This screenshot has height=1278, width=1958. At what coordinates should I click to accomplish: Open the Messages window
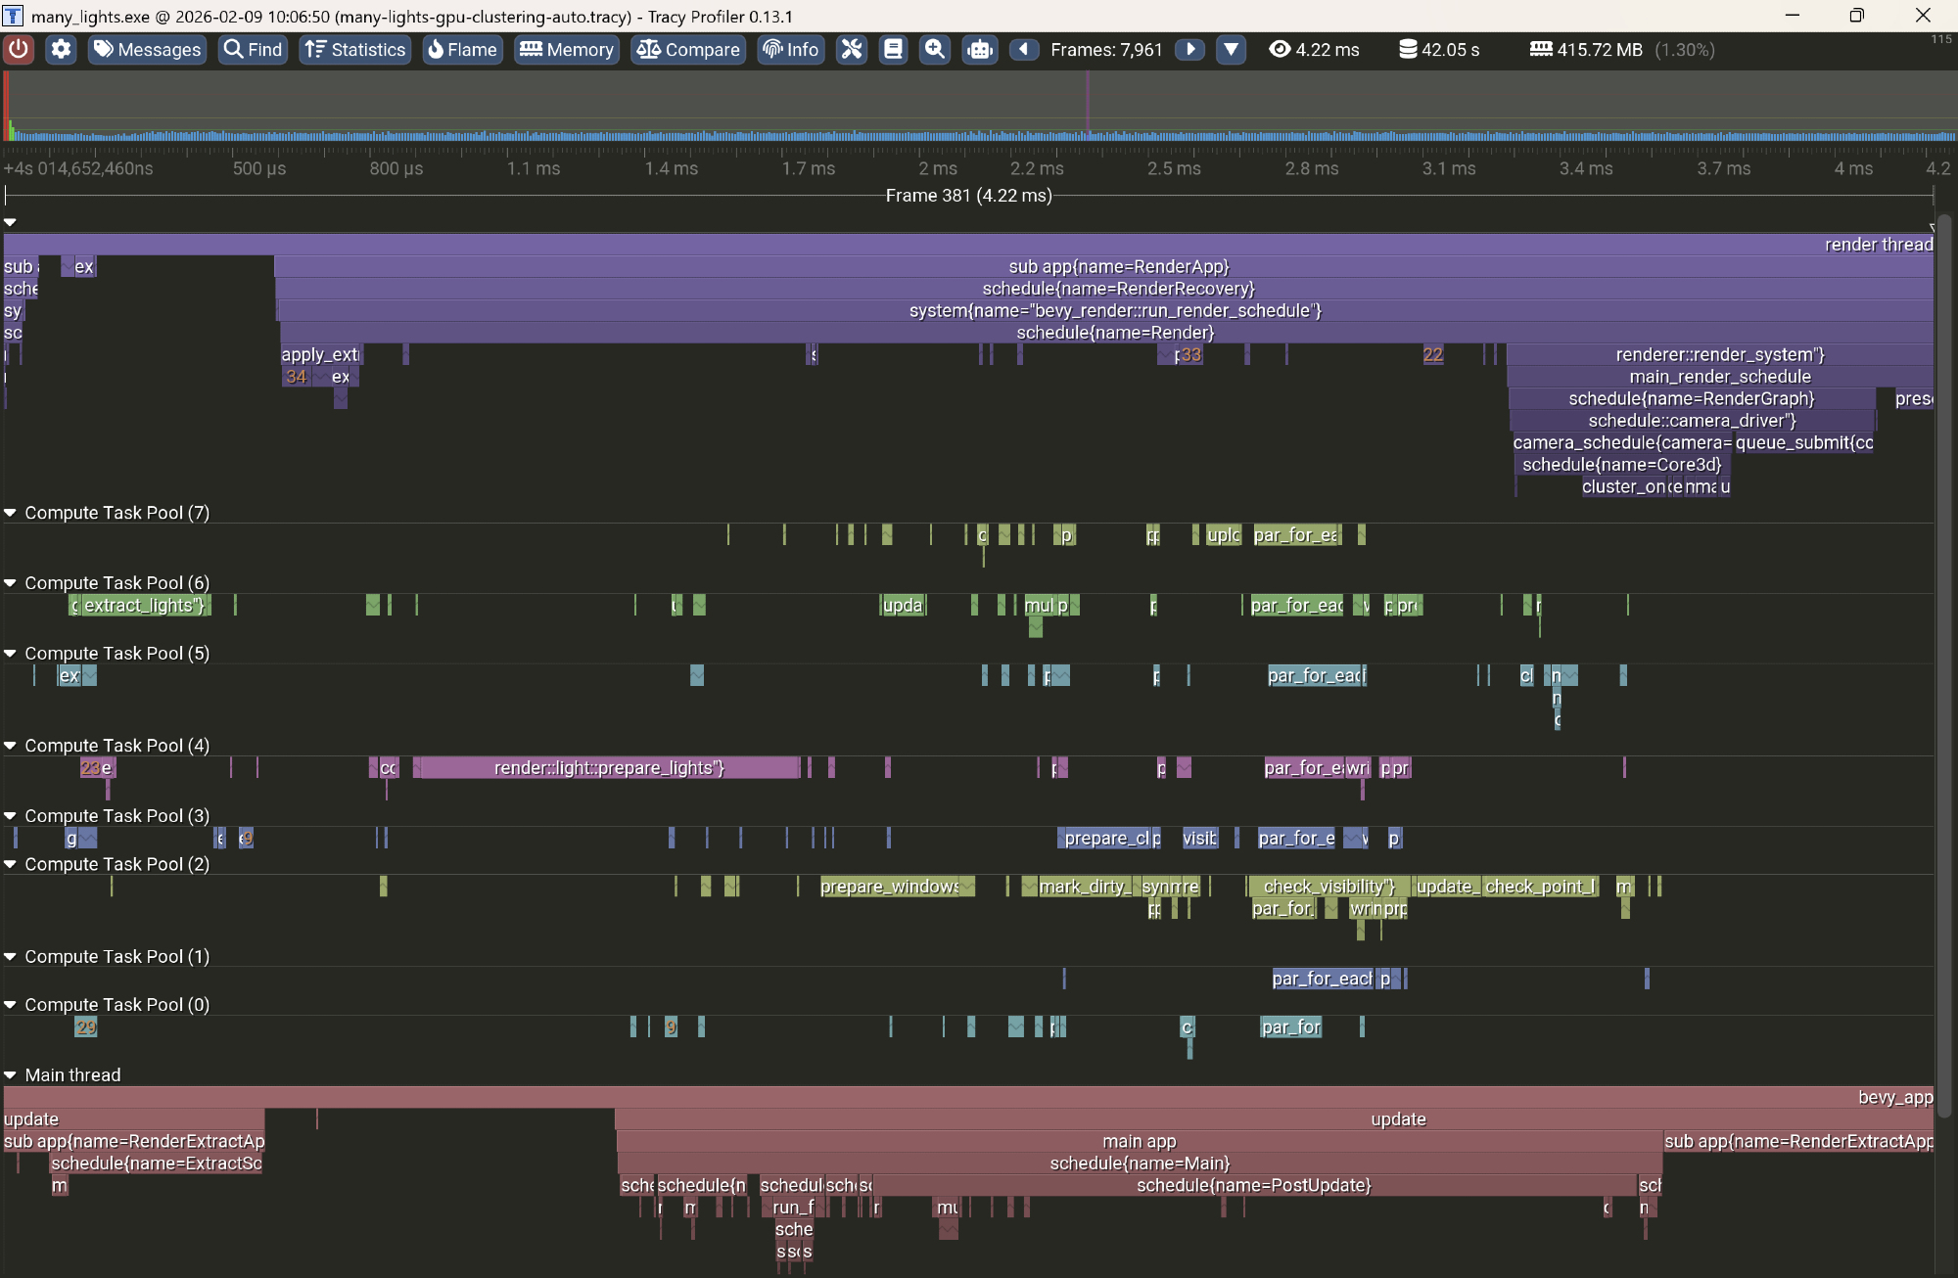tap(148, 49)
